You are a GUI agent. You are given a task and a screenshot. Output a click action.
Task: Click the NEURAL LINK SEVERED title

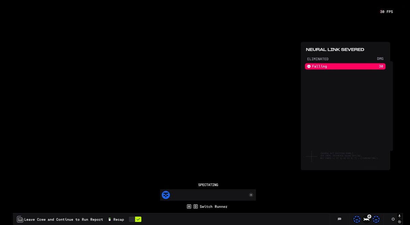pos(335,49)
